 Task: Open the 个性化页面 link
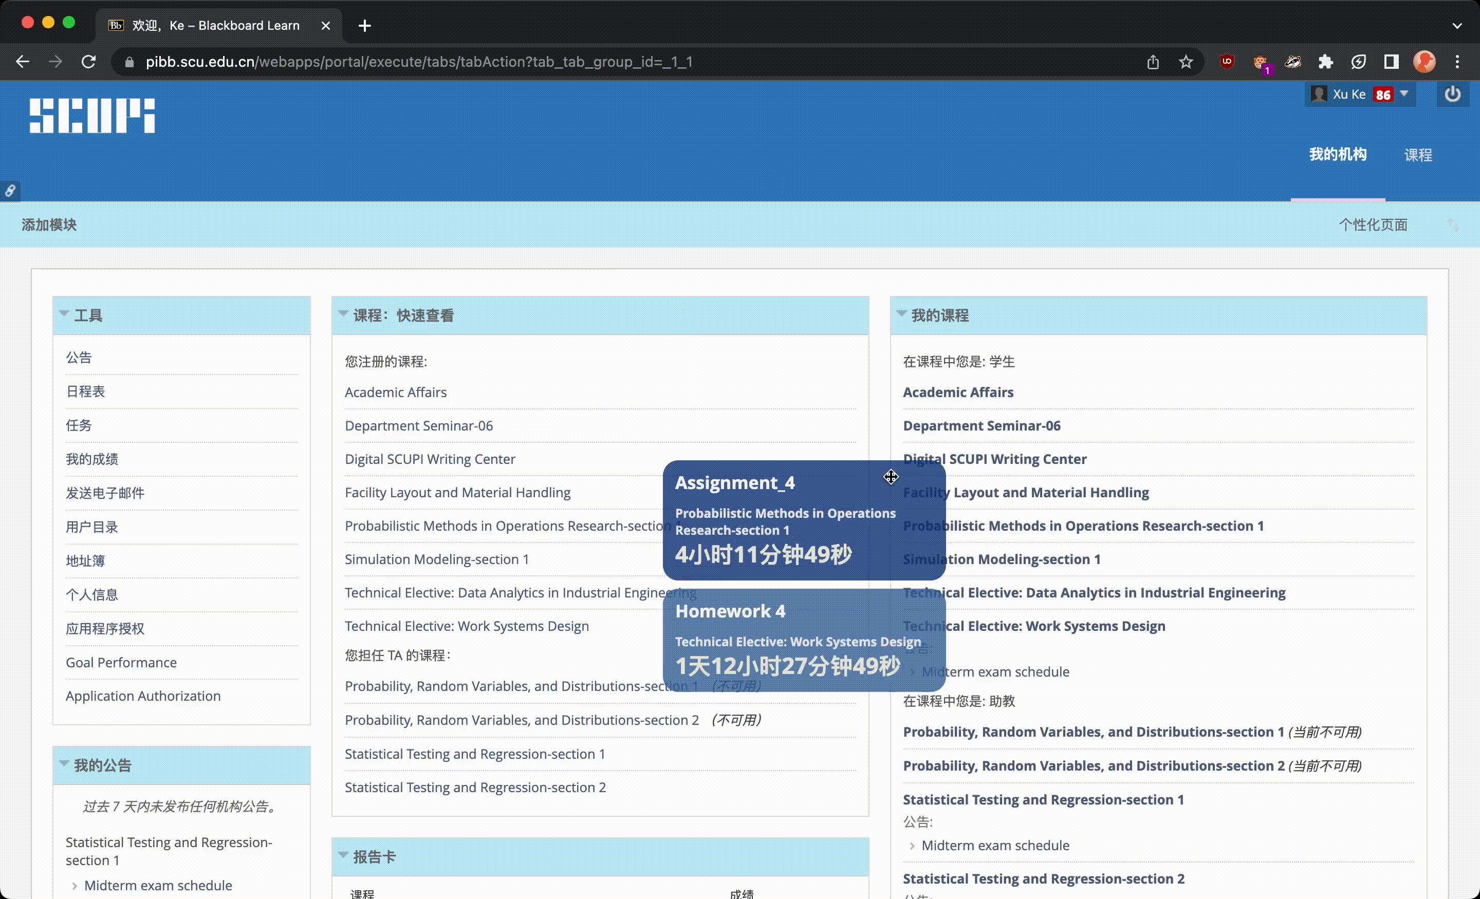(x=1374, y=224)
